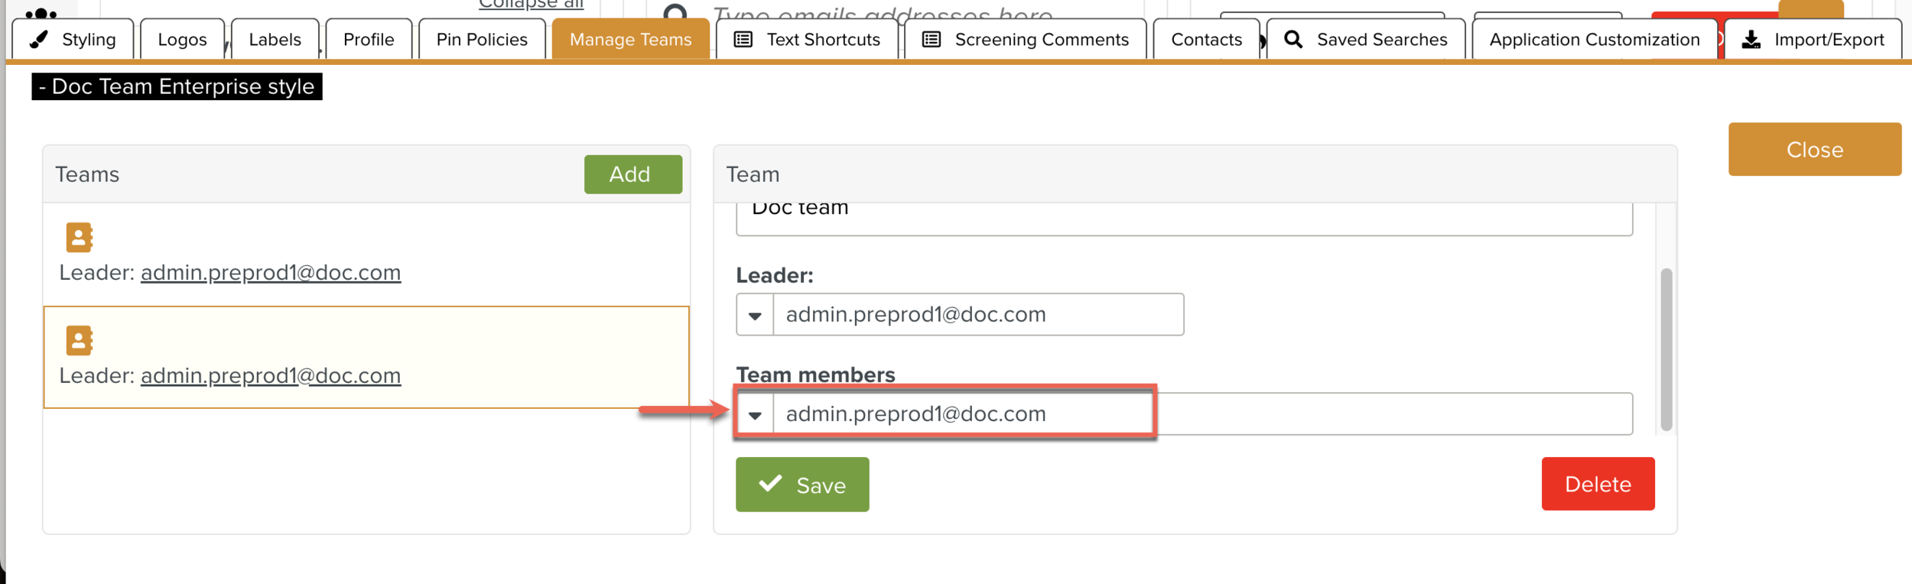The height and width of the screenshot is (584, 1912).
Task: Expand the Team members dropdown arrow
Action: (x=755, y=414)
